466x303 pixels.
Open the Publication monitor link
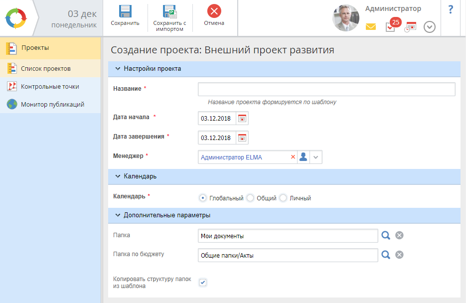52,105
